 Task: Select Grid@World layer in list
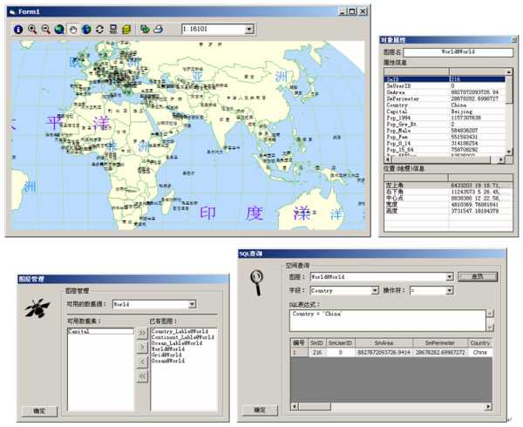click(x=166, y=355)
